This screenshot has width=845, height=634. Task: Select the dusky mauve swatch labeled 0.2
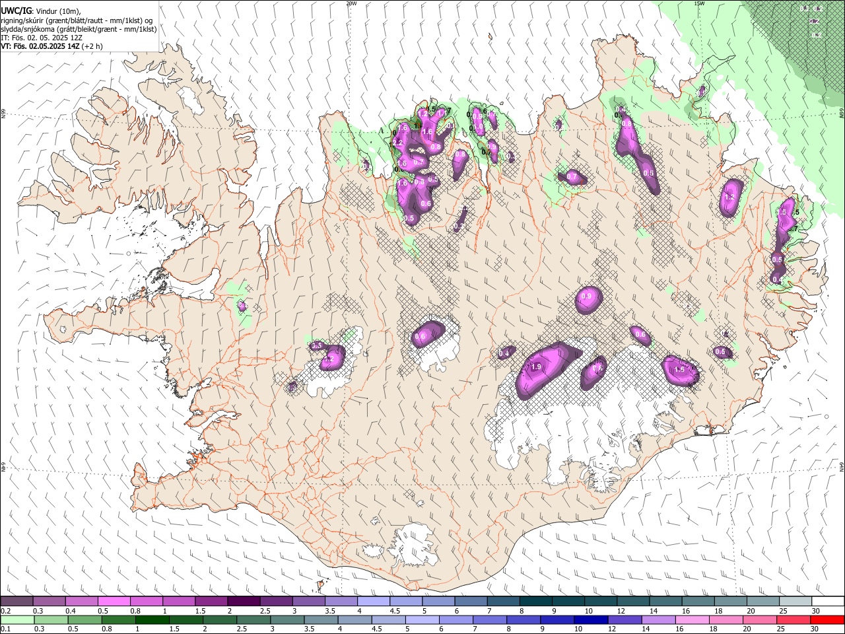coord(17,602)
